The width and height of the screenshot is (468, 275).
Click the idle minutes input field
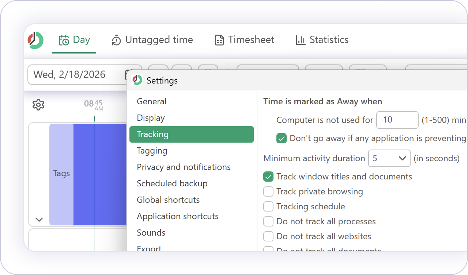click(397, 120)
